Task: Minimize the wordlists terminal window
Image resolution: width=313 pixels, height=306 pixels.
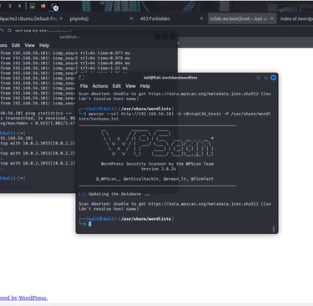Action: (x=259, y=78)
